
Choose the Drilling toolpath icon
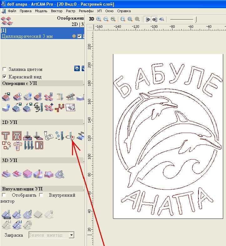click(x=59, y=136)
